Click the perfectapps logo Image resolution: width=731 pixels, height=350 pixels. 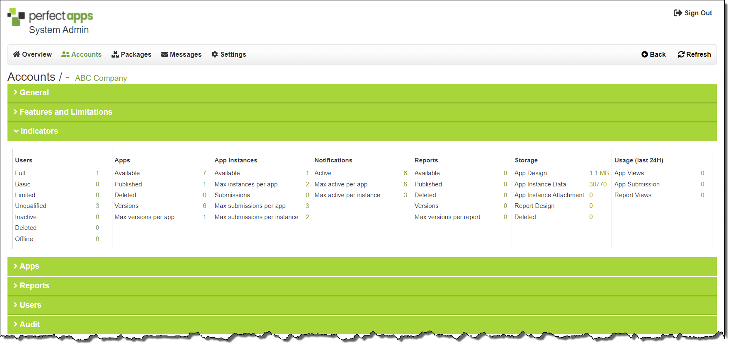(x=50, y=17)
